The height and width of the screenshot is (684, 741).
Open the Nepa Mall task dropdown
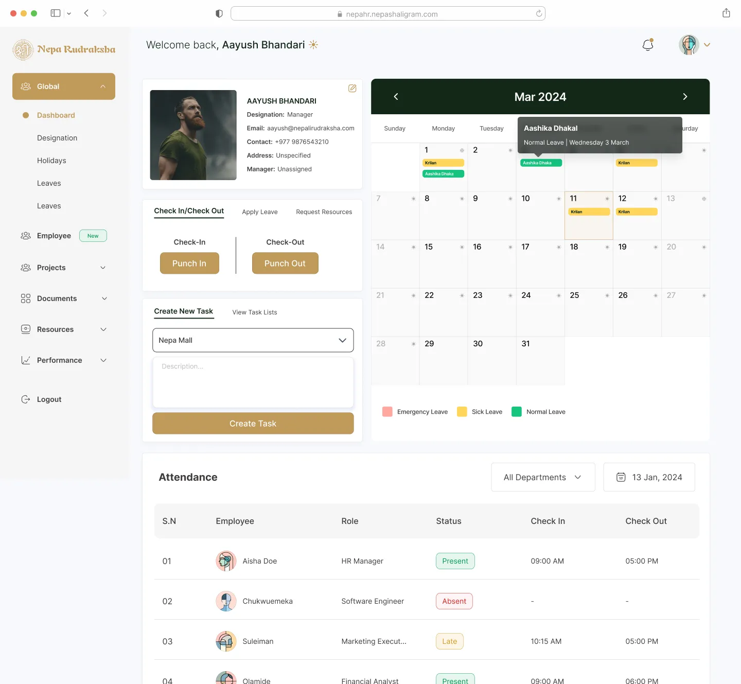(x=253, y=340)
